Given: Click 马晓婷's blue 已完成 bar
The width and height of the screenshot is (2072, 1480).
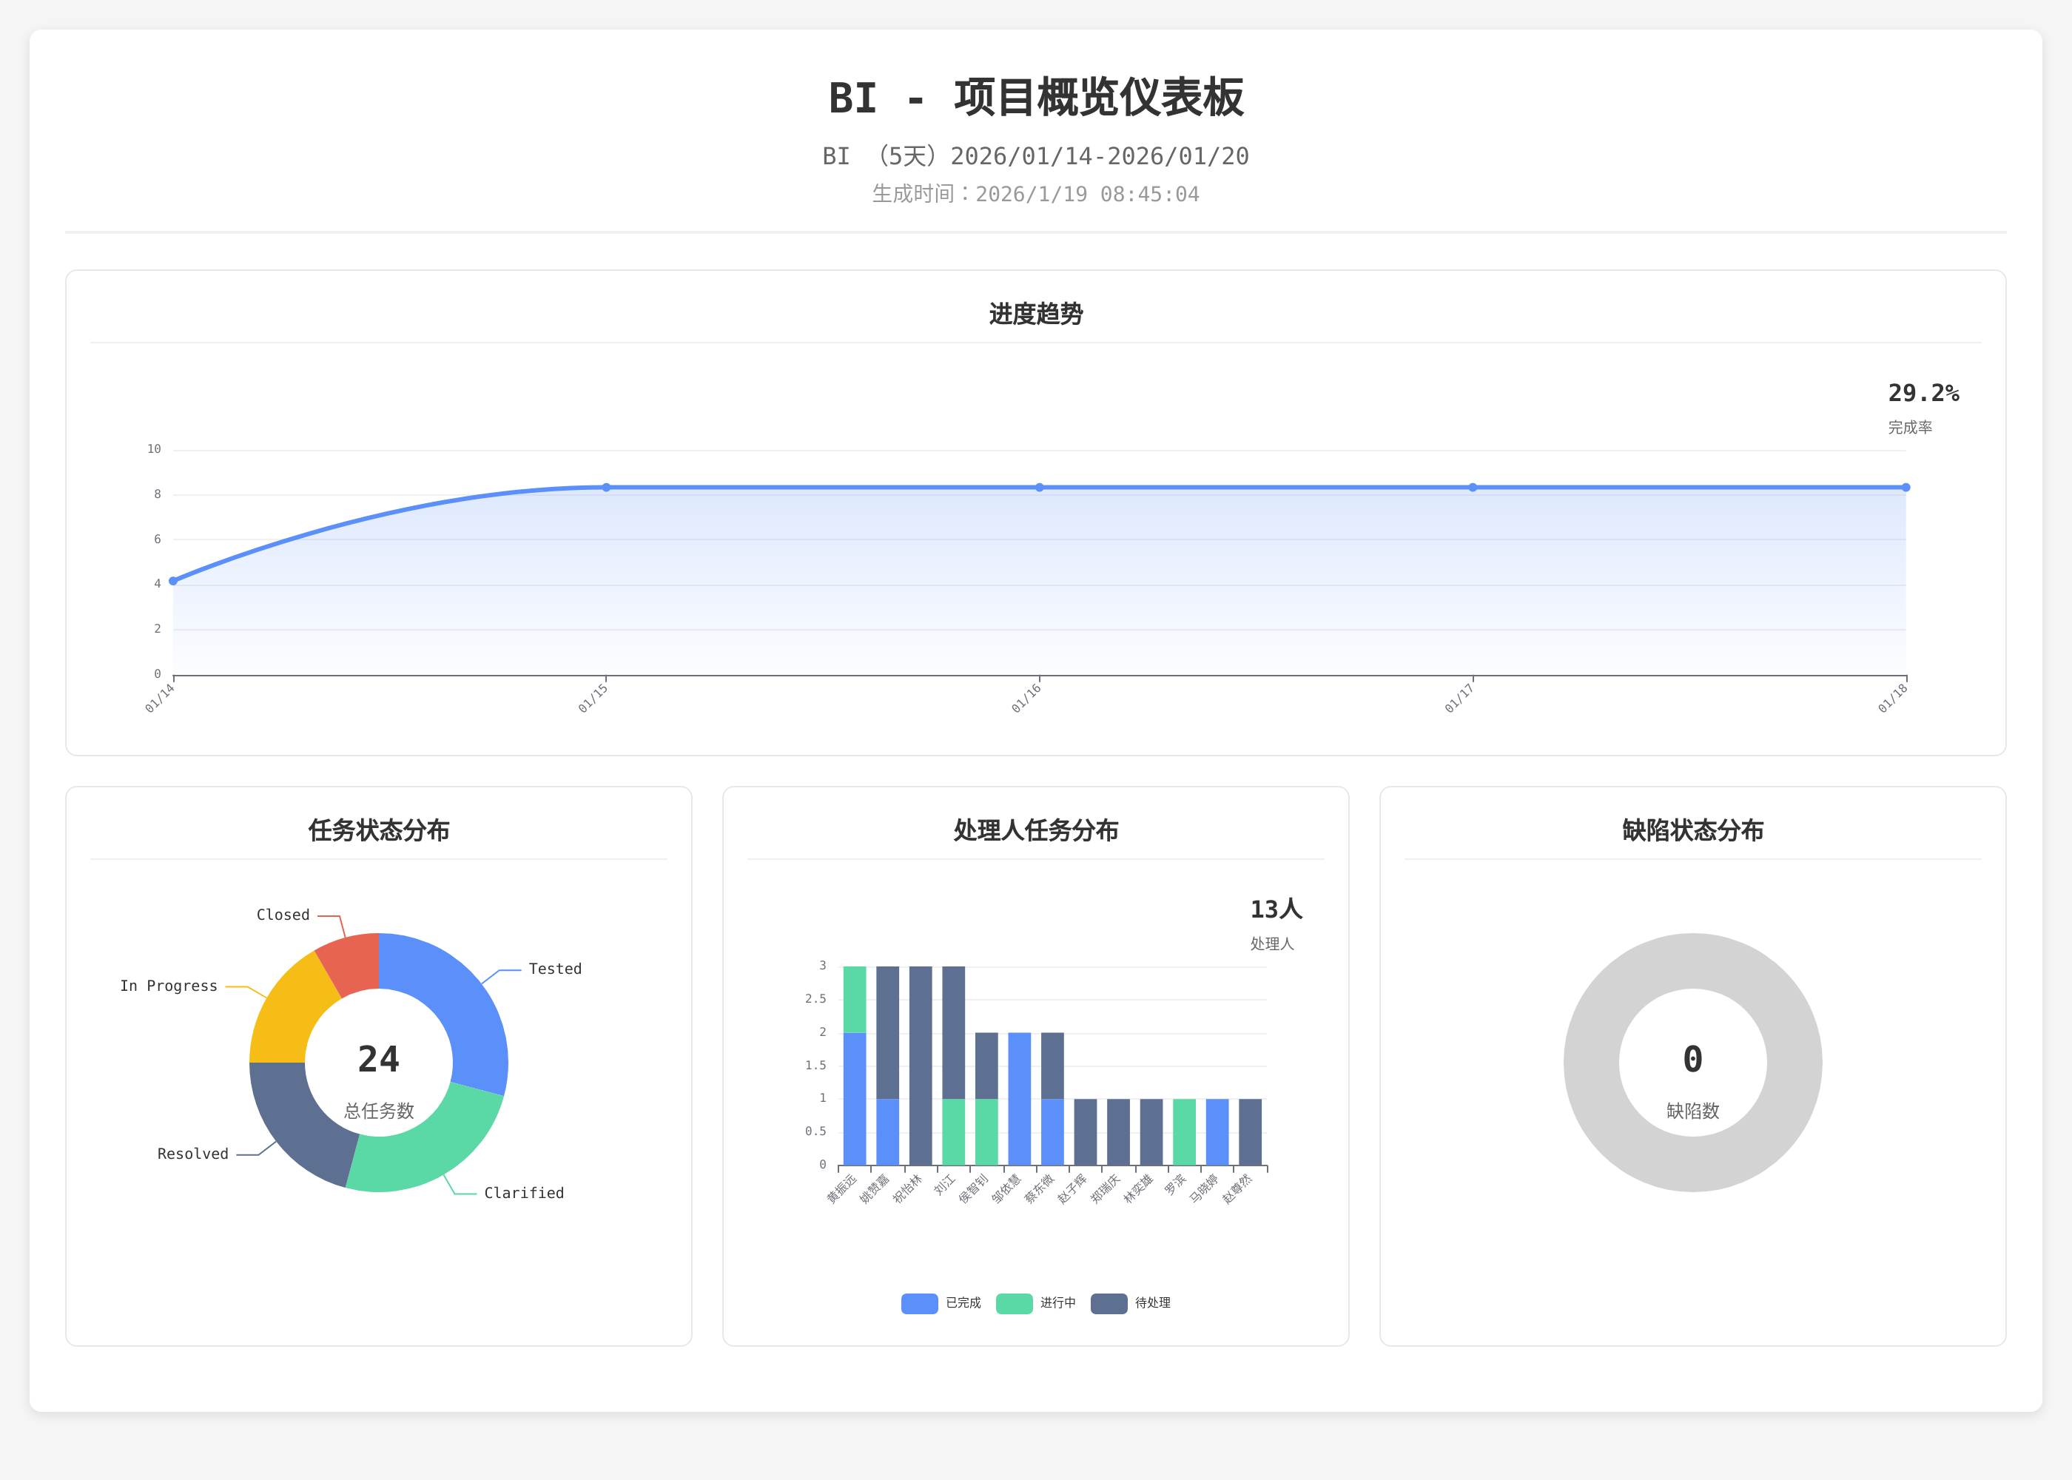Looking at the screenshot, I should [x=1217, y=1132].
